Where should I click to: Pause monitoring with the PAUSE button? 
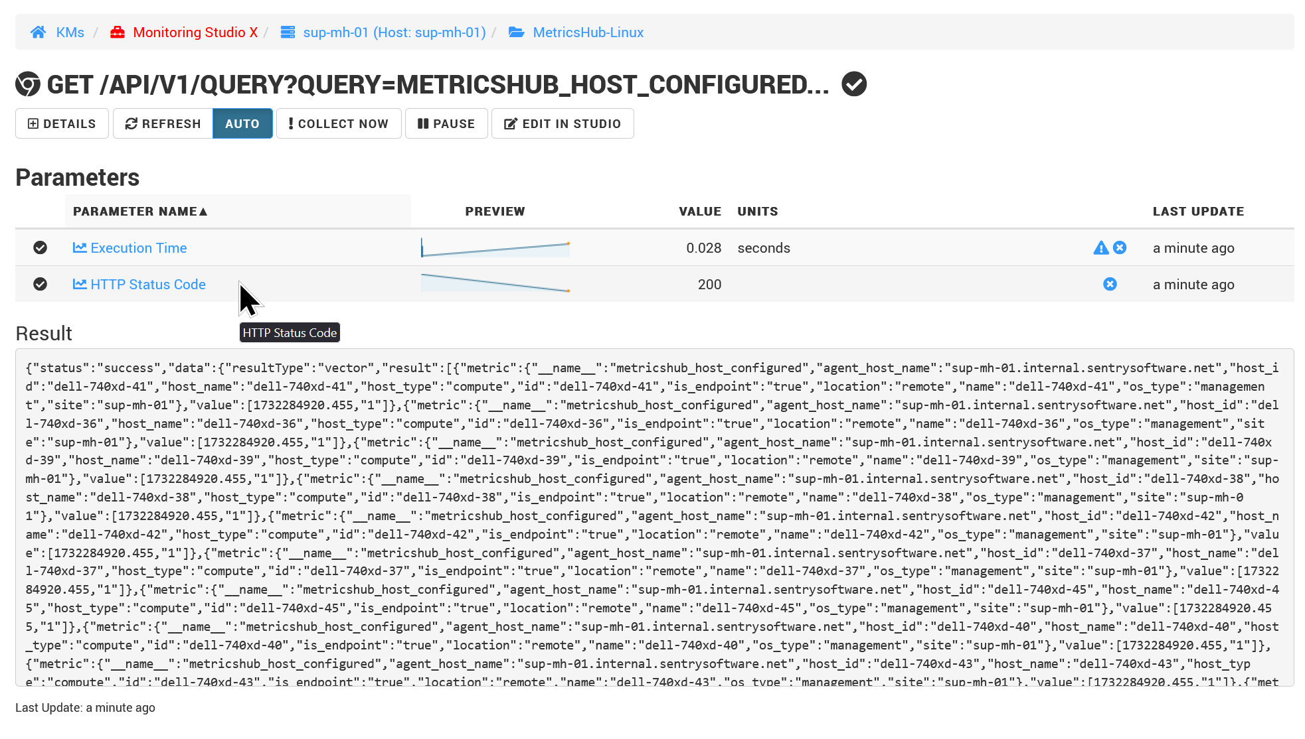click(x=446, y=124)
